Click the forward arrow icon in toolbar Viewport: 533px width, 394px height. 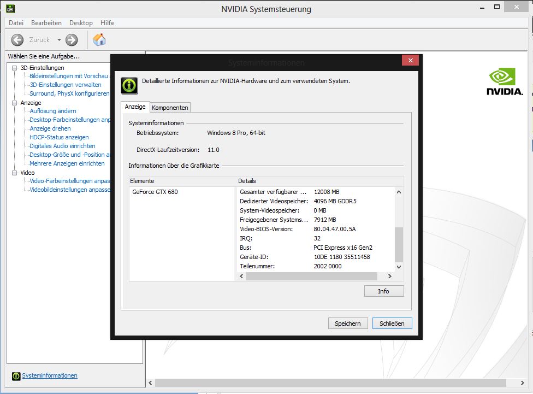pyautogui.click(x=72, y=40)
